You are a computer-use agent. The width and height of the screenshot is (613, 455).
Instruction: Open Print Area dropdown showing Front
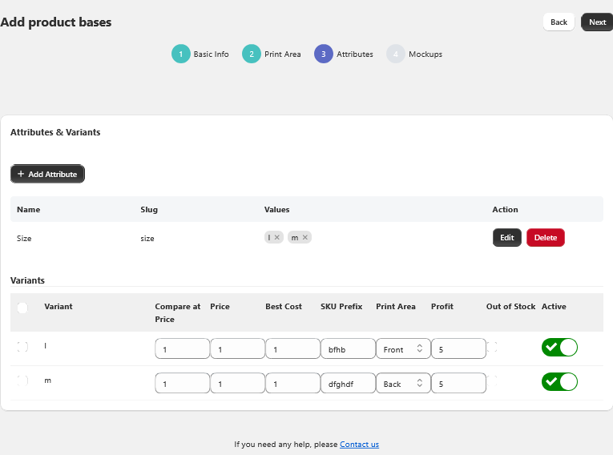click(x=403, y=348)
